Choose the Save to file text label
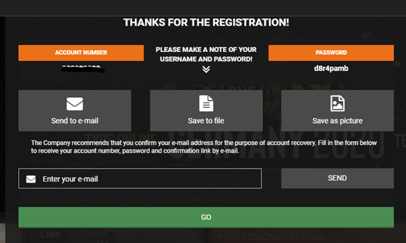 tap(206, 121)
